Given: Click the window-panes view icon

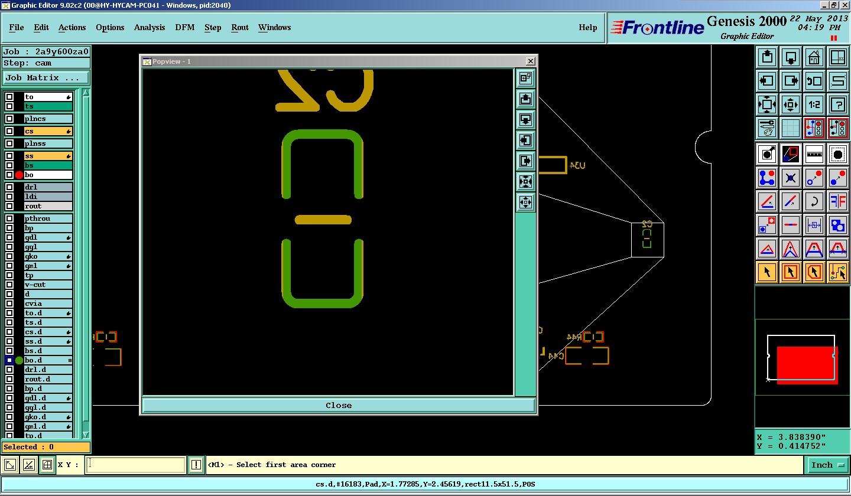Looking at the screenshot, I should 838,57.
